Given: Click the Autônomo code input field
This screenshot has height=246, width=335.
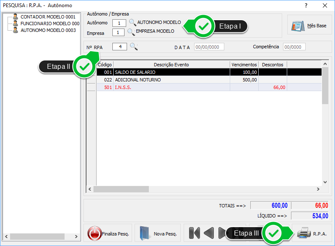Looking at the screenshot, I should coord(119,23).
